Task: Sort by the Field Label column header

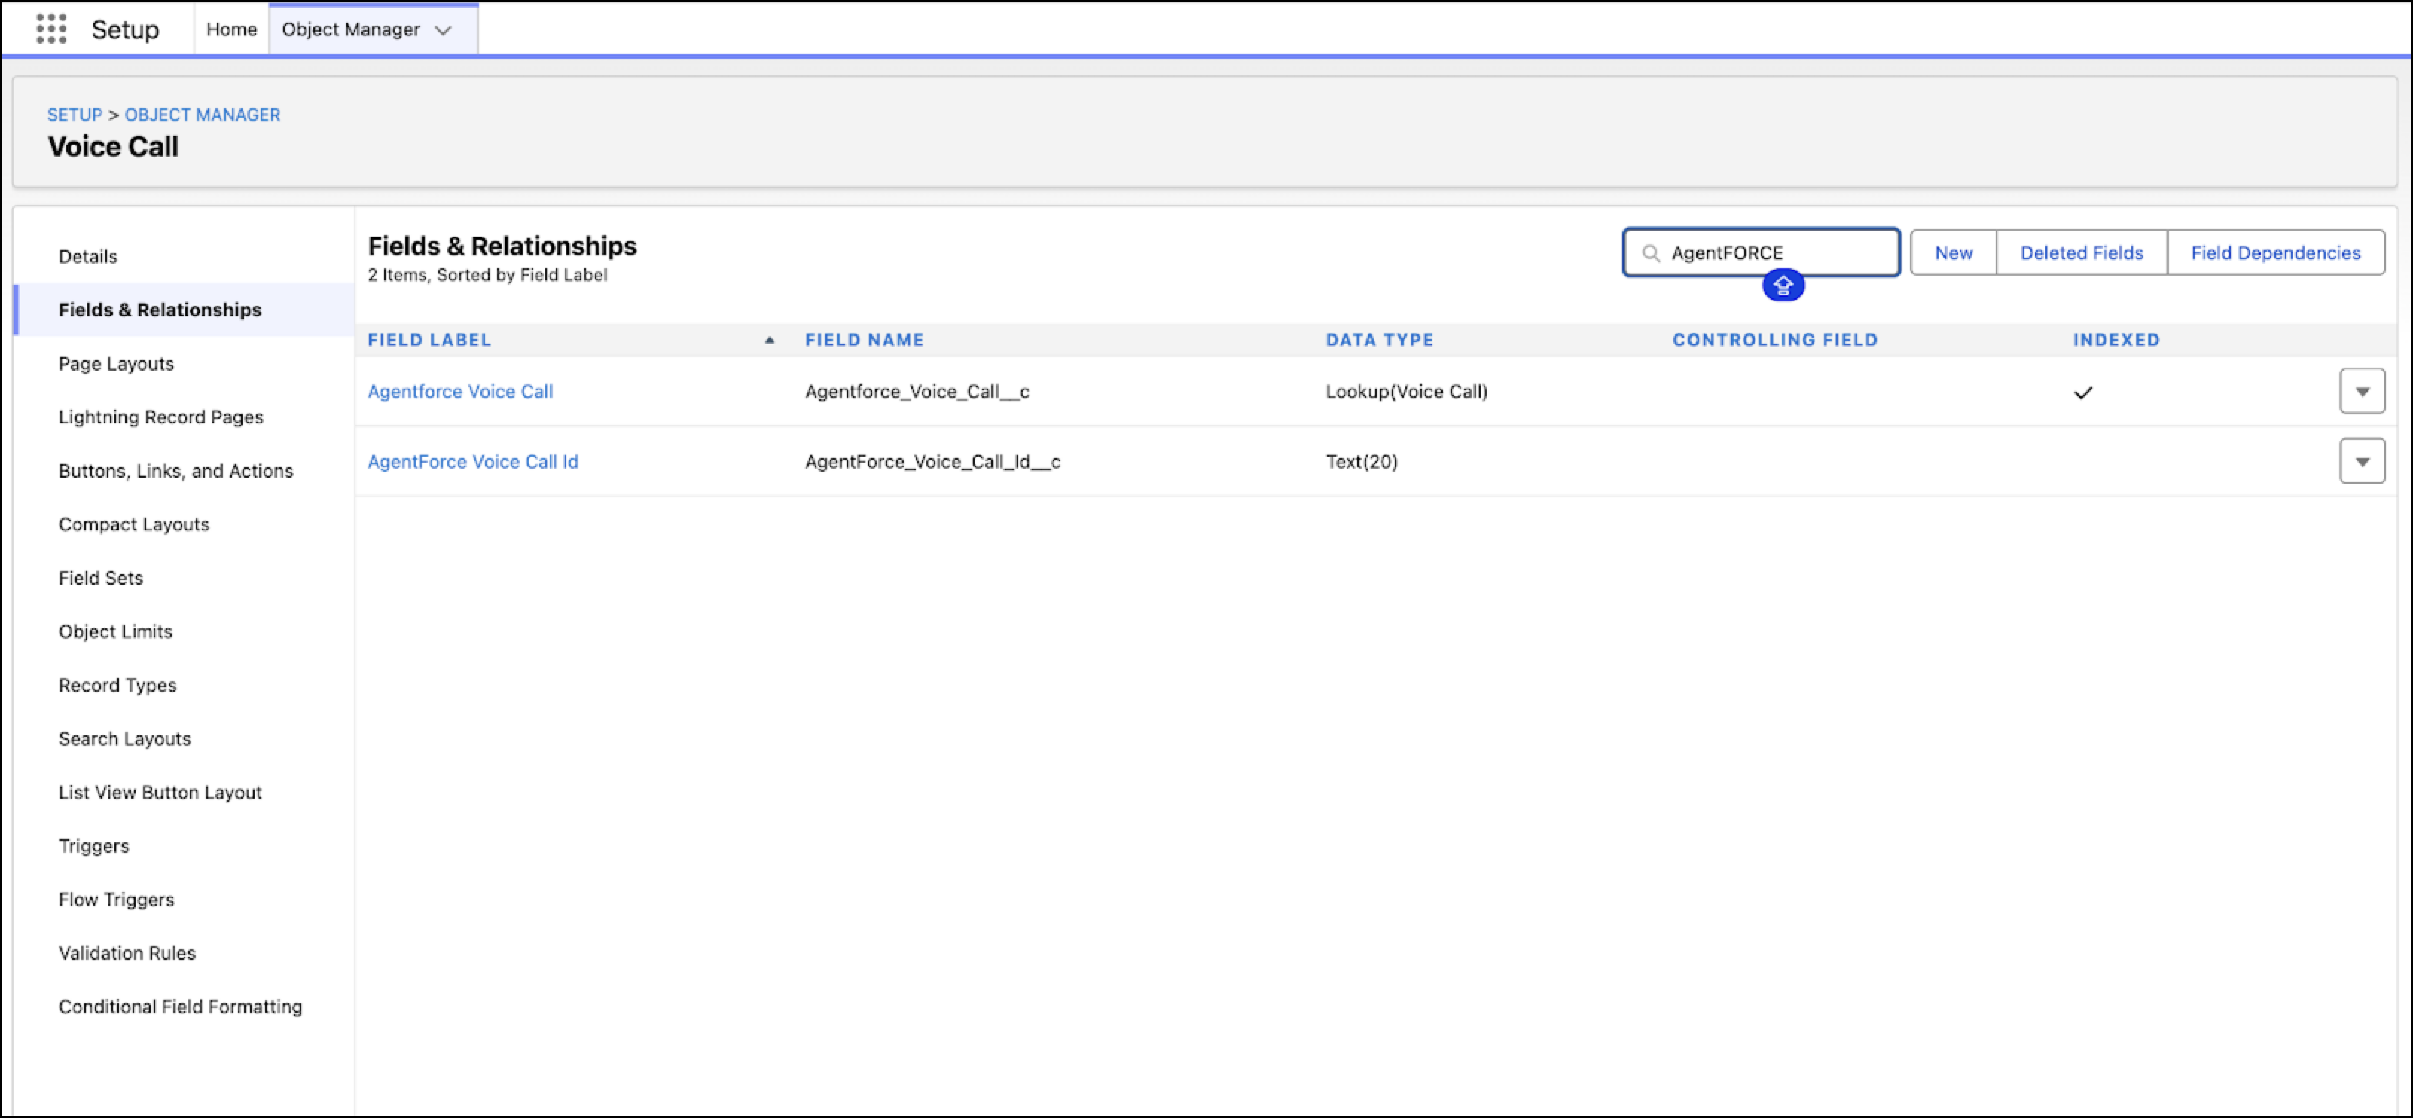Action: click(429, 341)
